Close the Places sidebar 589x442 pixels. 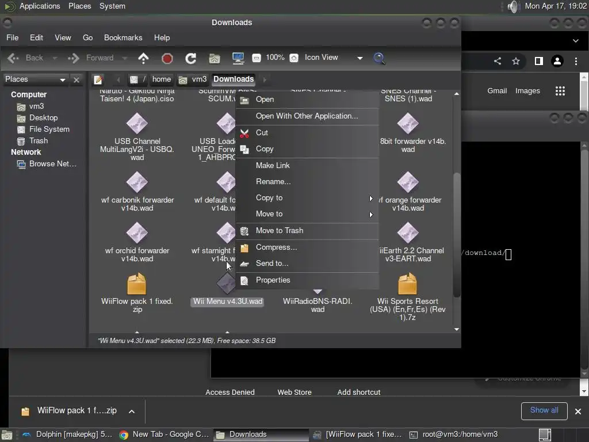[77, 79]
